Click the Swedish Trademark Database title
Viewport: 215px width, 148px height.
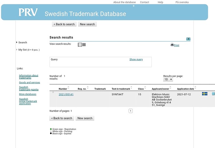pos(85,14)
